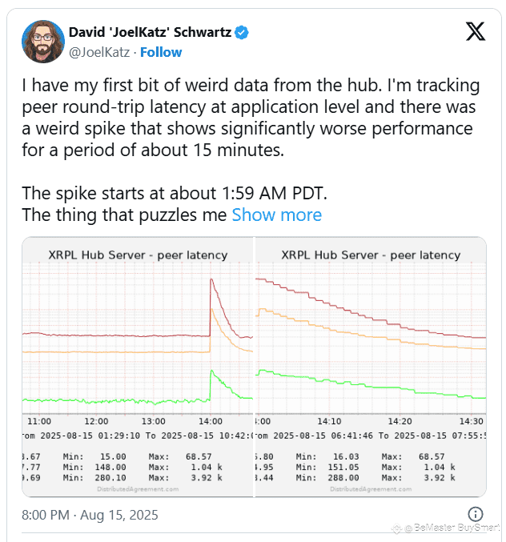Open the tweet info icon at bottom right
This screenshot has width=506, height=542.
pyautogui.click(x=475, y=514)
